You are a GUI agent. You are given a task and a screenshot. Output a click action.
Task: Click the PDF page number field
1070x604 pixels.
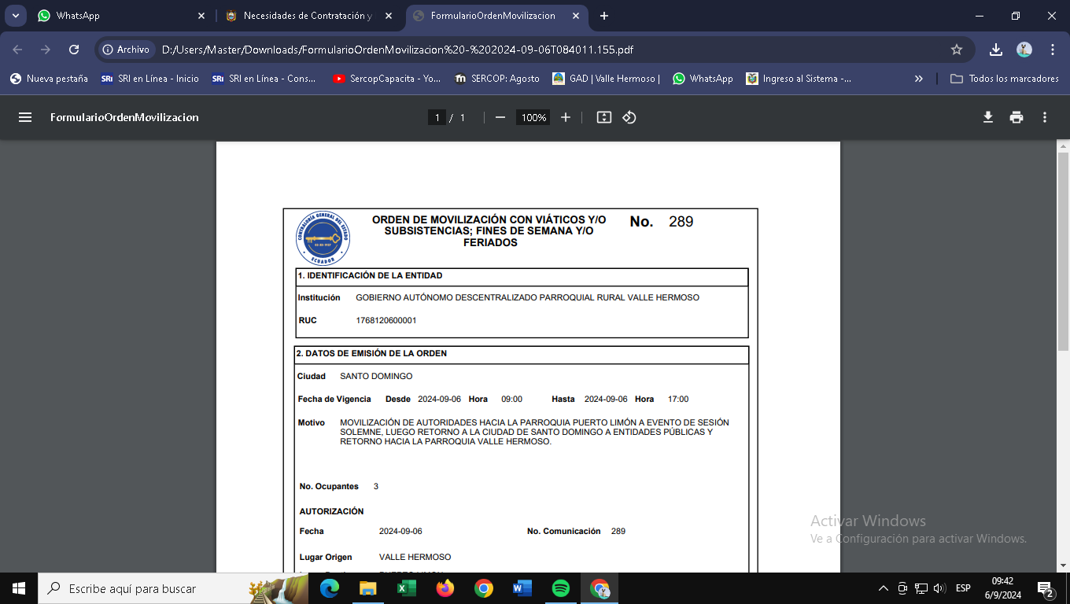tap(437, 117)
